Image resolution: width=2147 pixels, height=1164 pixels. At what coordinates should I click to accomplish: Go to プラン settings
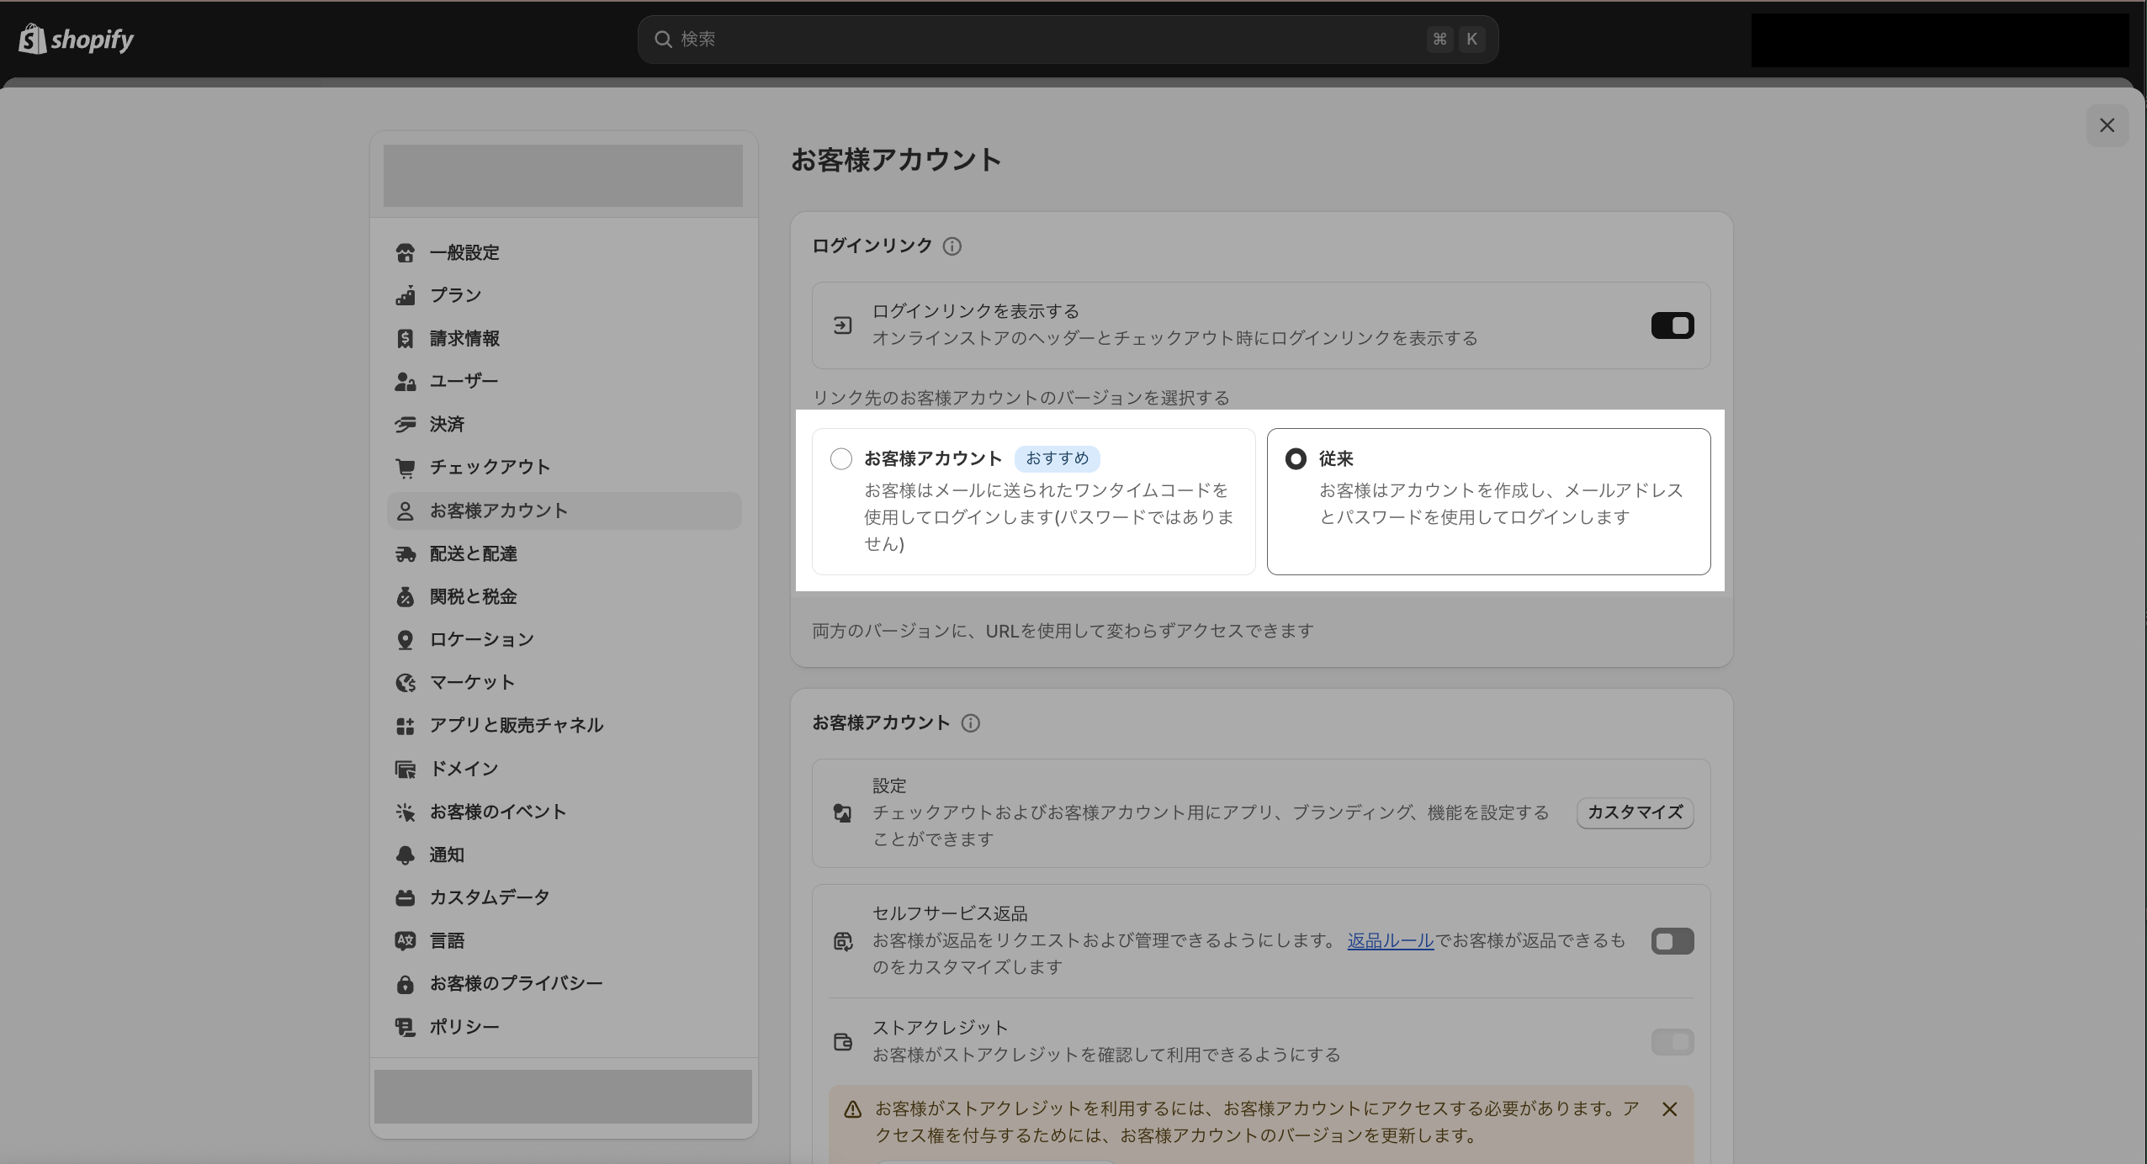[x=564, y=295]
